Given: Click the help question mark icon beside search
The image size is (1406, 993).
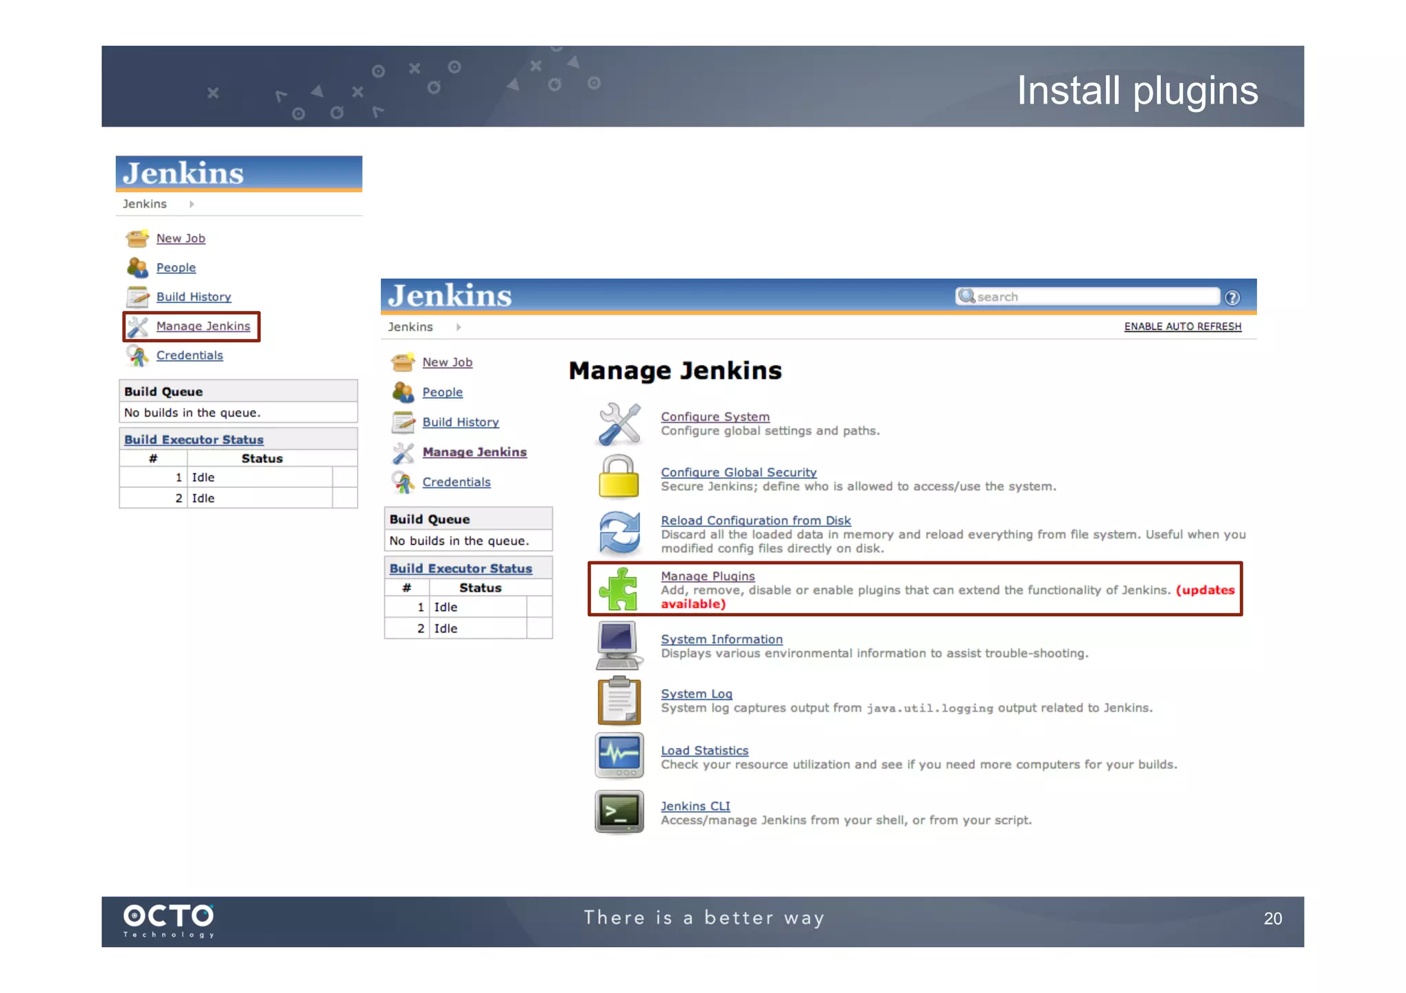Looking at the screenshot, I should 1232,297.
